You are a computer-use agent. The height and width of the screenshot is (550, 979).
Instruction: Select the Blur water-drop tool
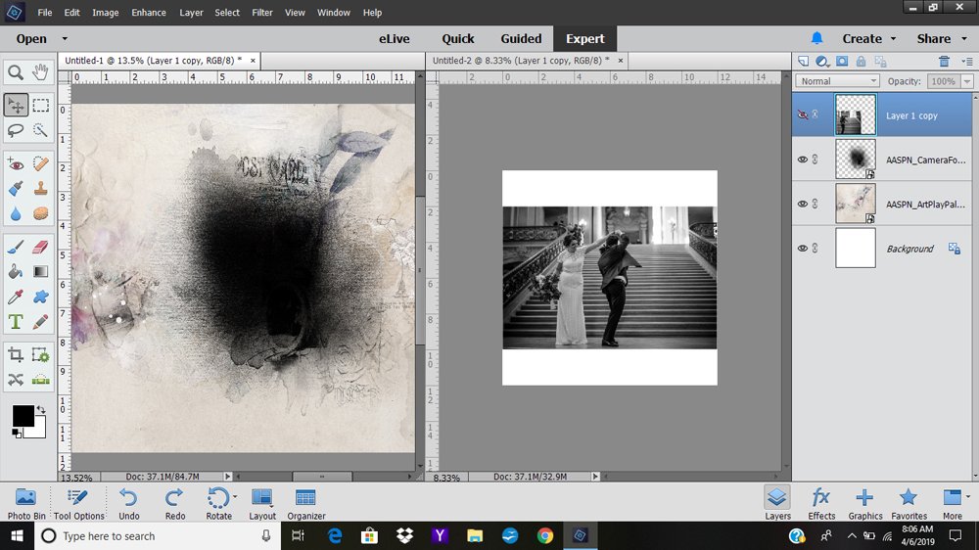(16, 213)
